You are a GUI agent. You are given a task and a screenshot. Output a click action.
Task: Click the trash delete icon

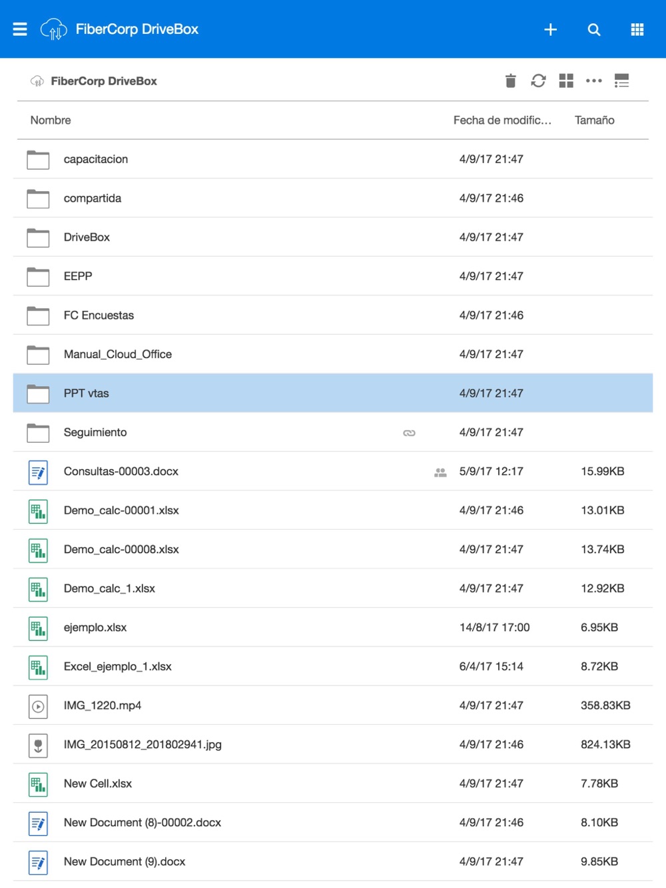[x=511, y=81]
